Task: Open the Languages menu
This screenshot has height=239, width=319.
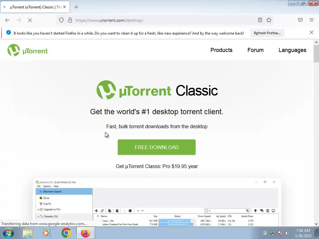Action: [x=292, y=50]
